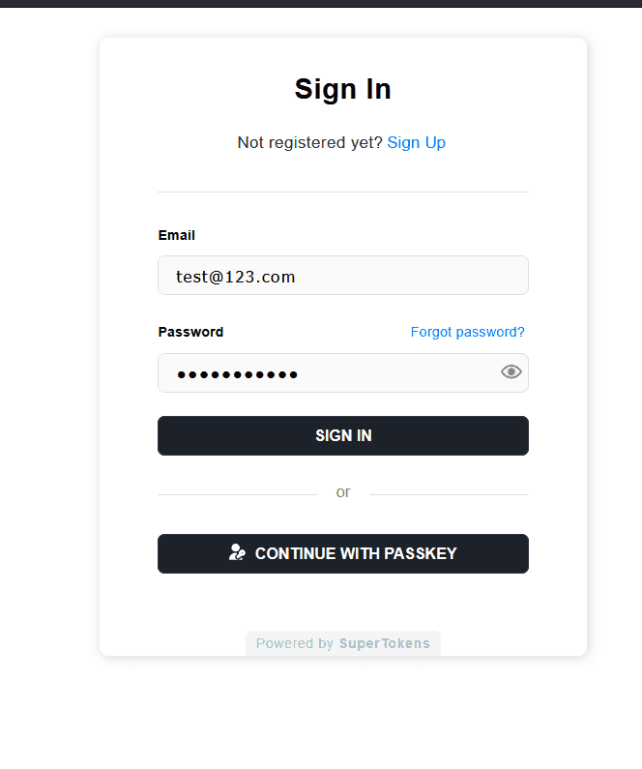The image size is (642, 769).
Task: Click the 'or' divider text
Action: [x=343, y=492]
